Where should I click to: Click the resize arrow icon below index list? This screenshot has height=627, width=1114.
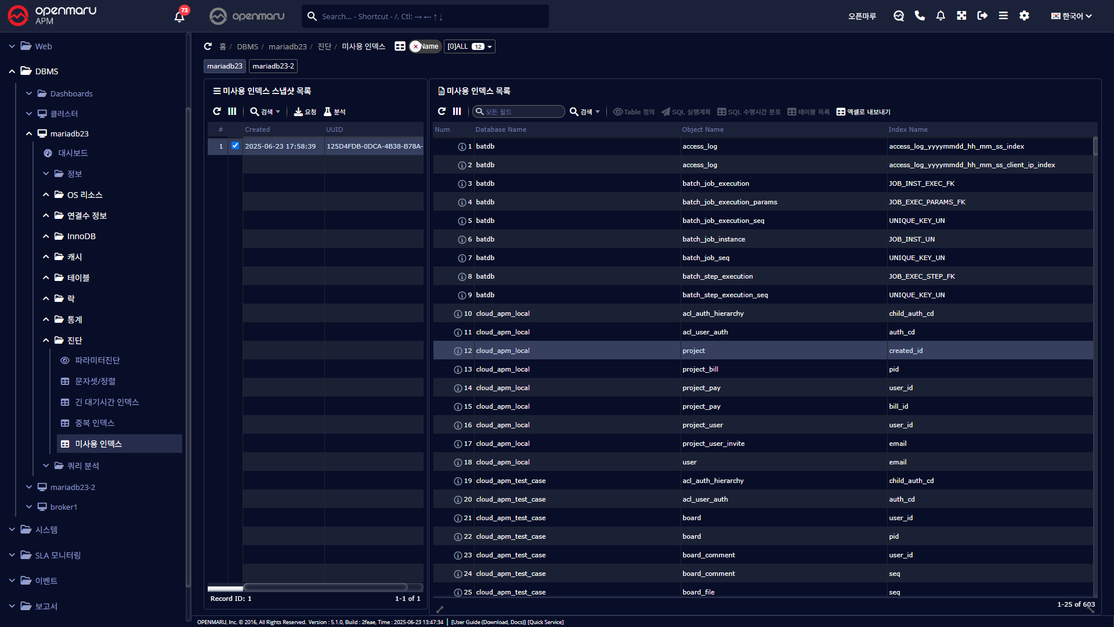[440, 609]
